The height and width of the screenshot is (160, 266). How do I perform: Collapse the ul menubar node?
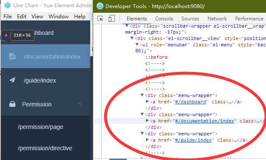137,44
